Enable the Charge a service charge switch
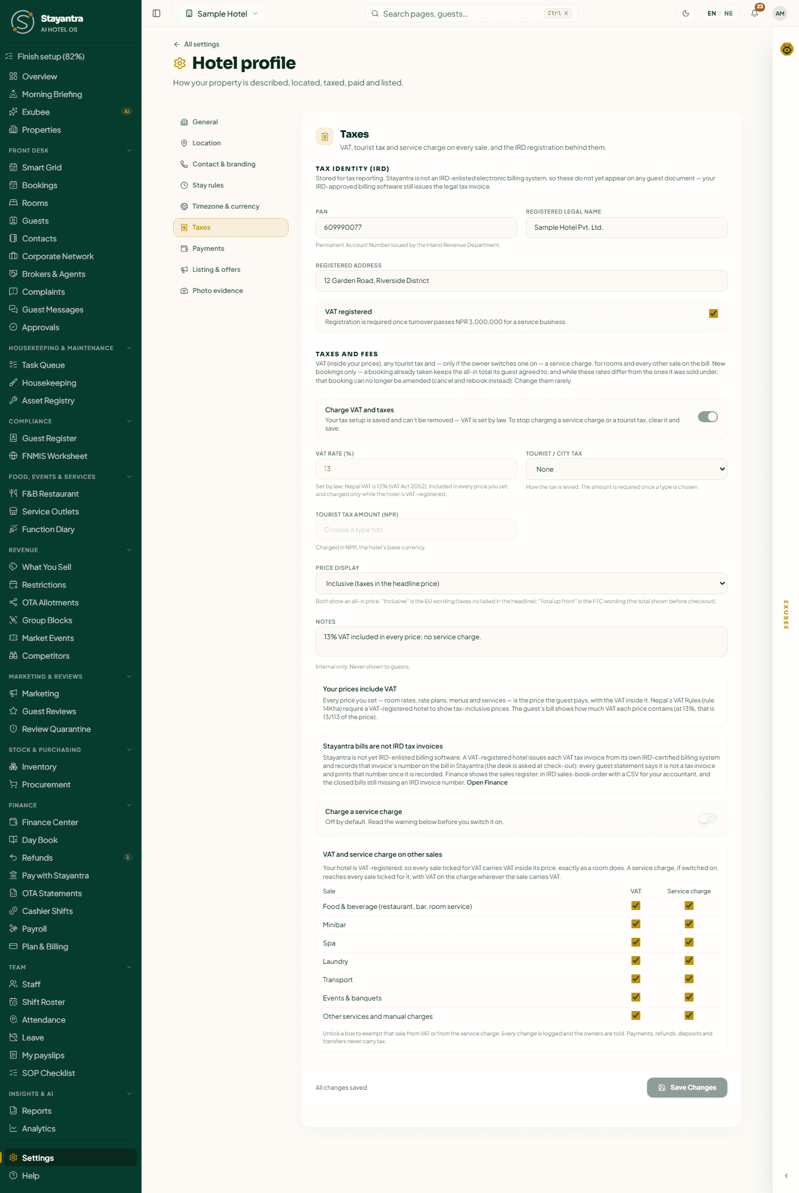The image size is (799, 1193). coord(708,818)
